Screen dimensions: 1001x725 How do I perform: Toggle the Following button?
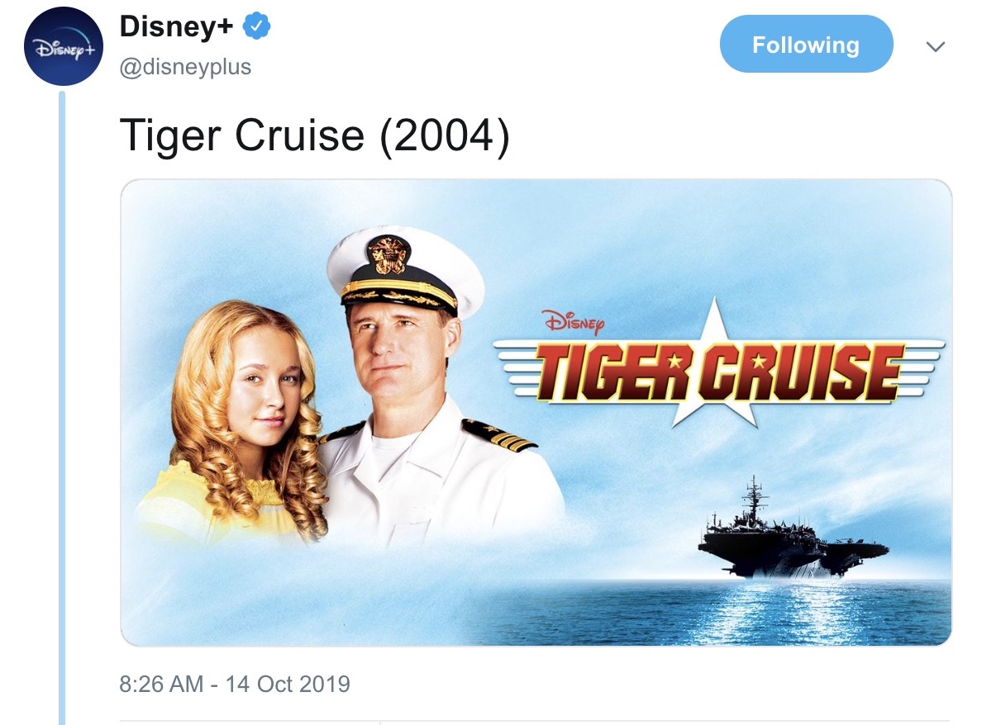(x=806, y=45)
